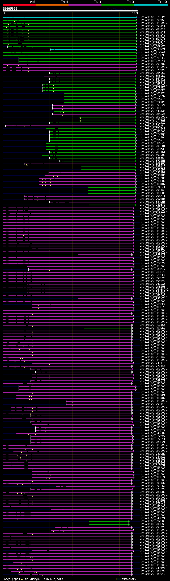The width and height of the screenshot is (170, 581).
Task: Open hit UniRef100_Q8UUM2
Action: 152,454
